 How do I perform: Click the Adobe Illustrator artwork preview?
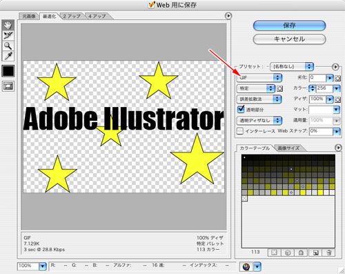(124, 126)
